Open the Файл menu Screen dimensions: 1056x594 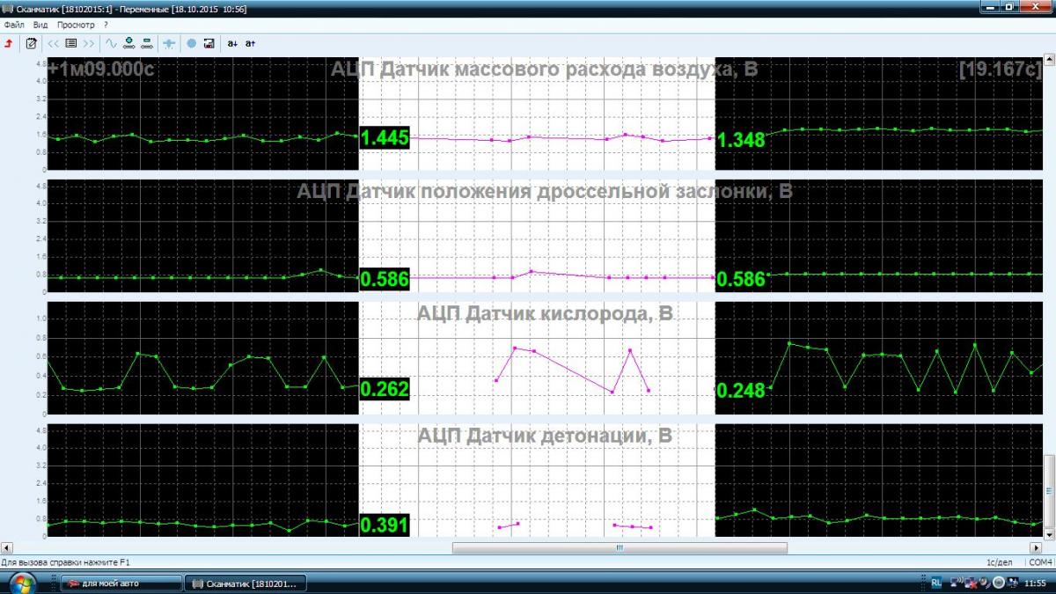point(13,25)
